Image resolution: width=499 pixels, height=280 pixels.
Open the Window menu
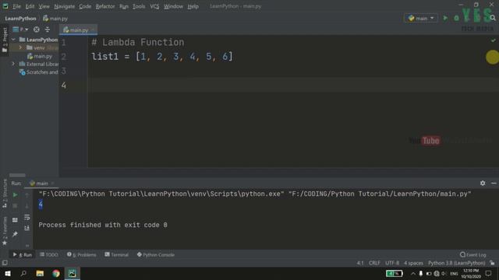173,6
